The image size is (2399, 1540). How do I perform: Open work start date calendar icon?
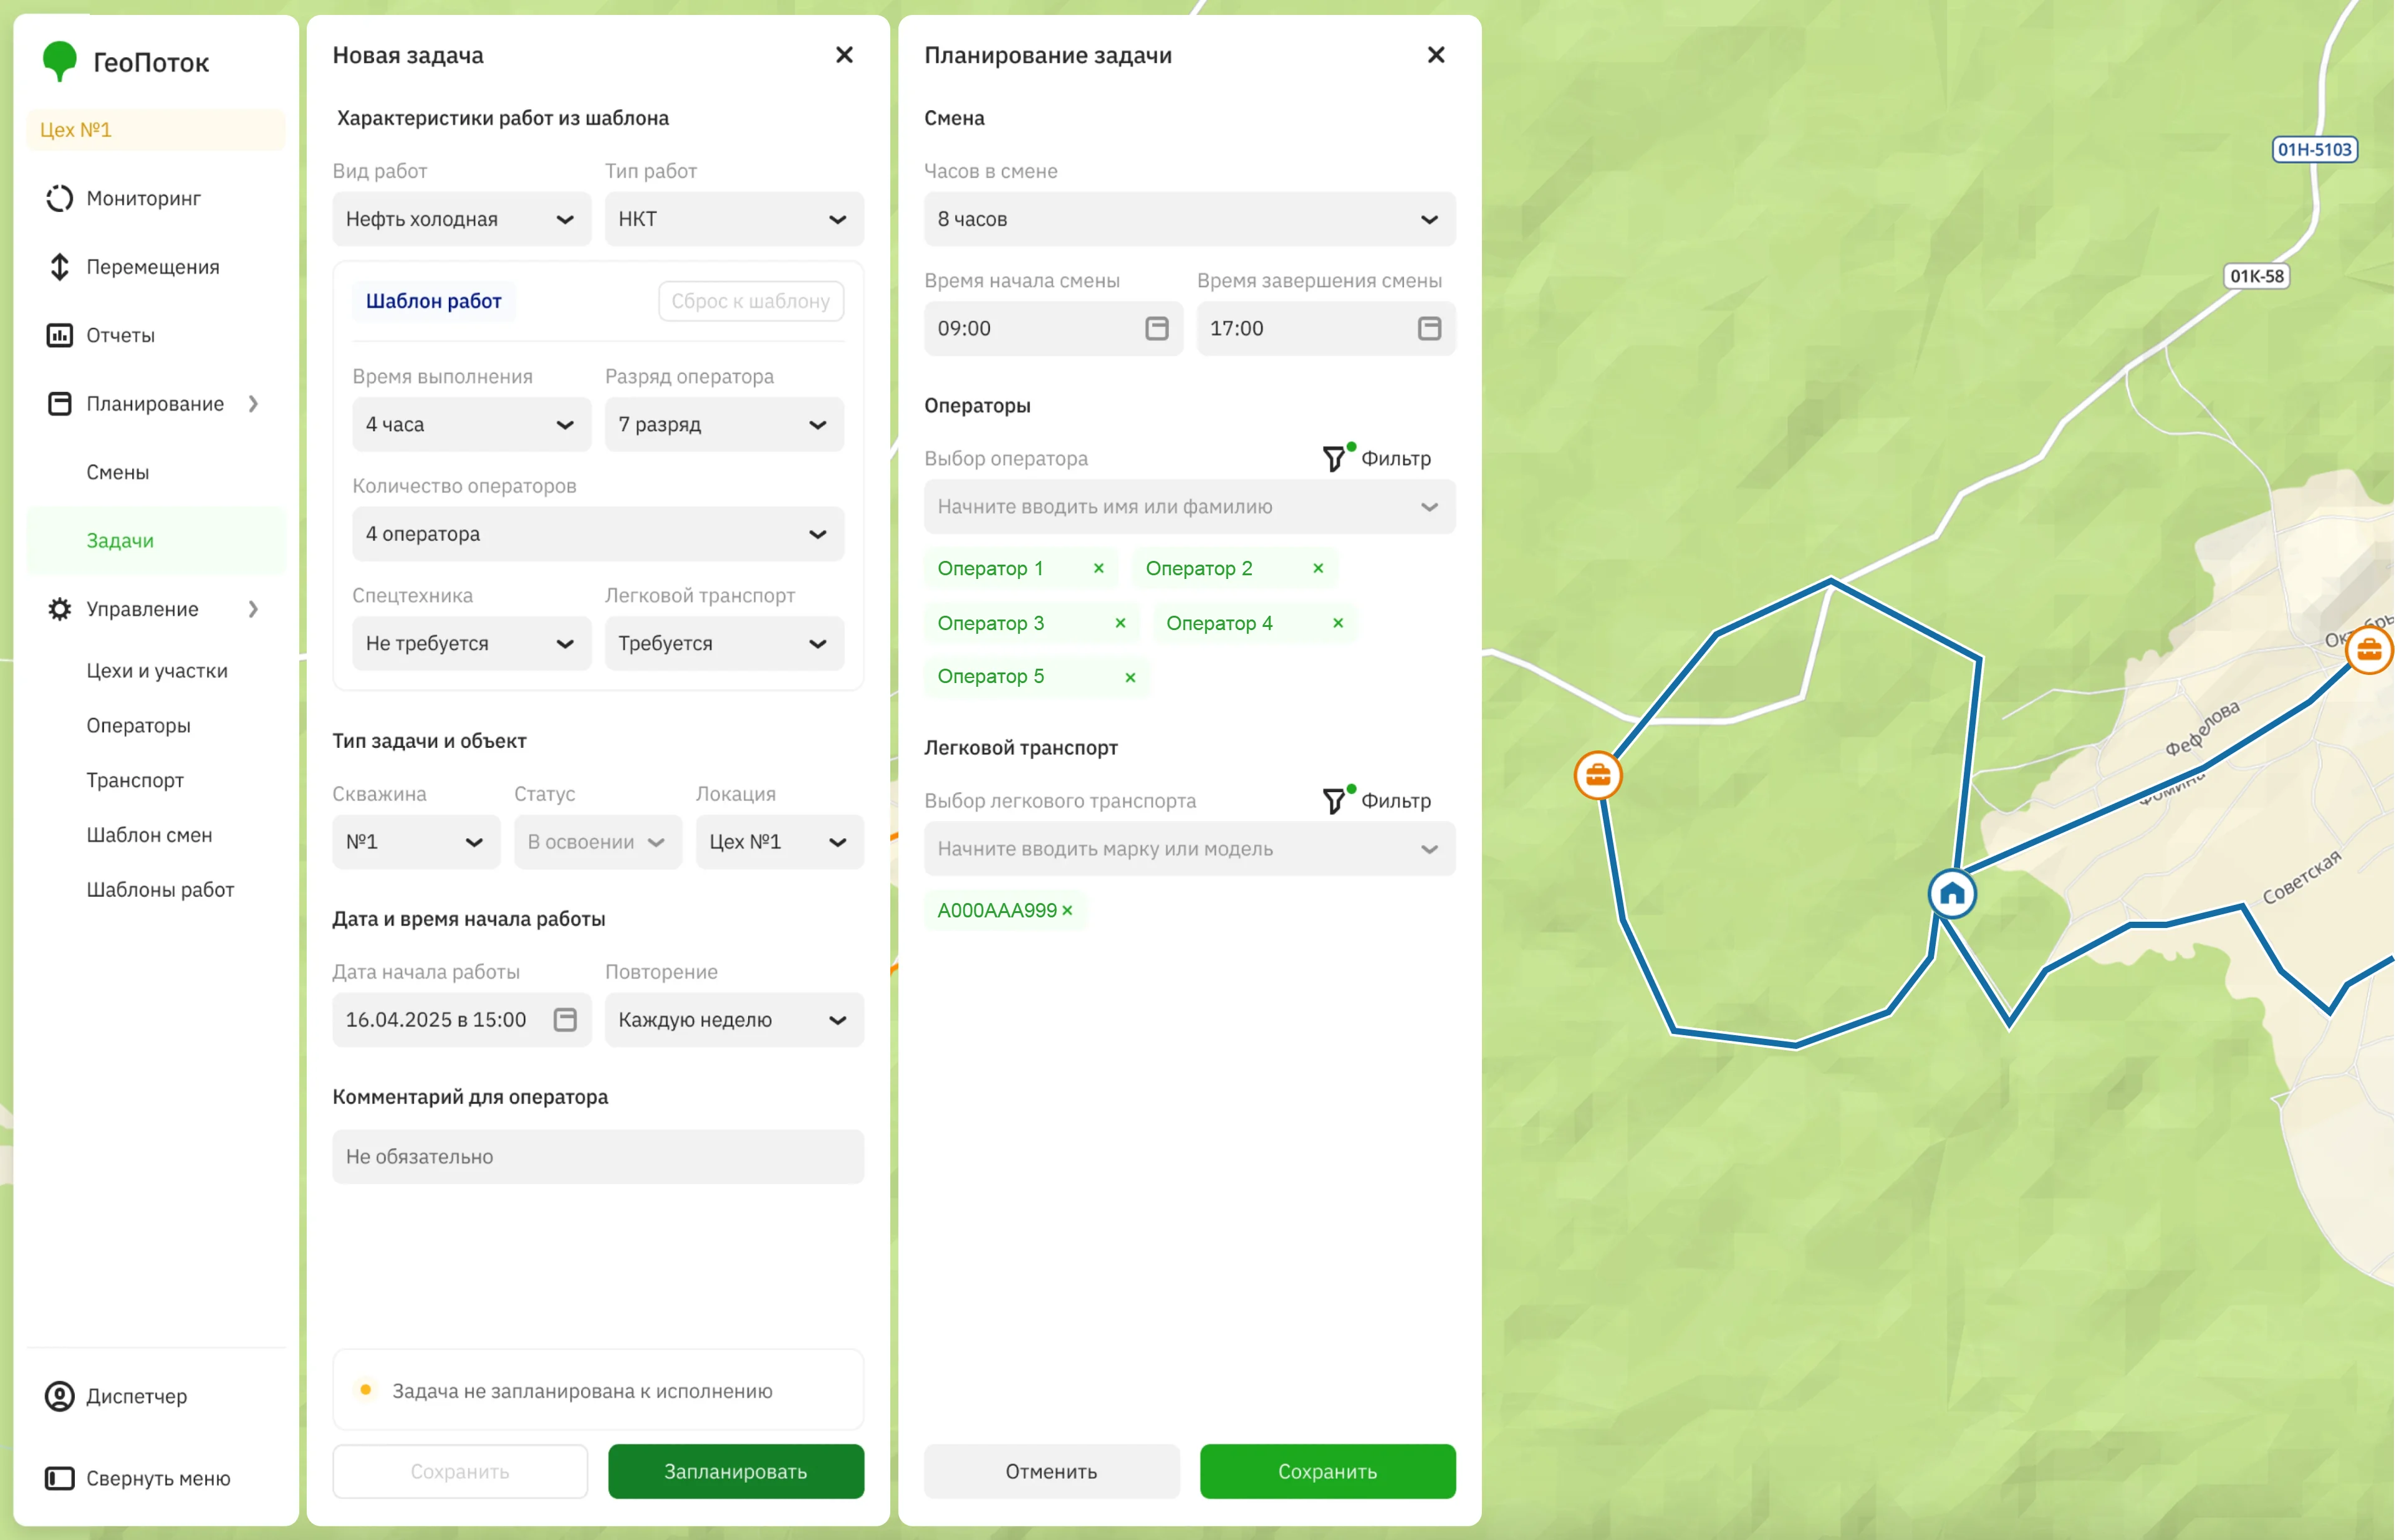point(565,1020)
